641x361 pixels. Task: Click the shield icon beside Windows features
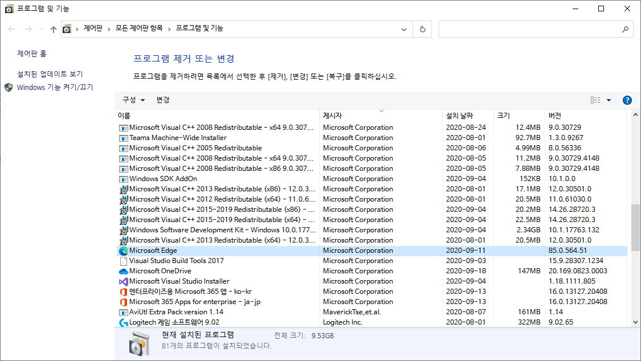point(9,87)
